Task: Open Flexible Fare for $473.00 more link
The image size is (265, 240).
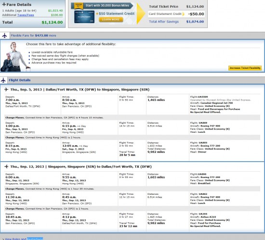Action: (33, 36)
